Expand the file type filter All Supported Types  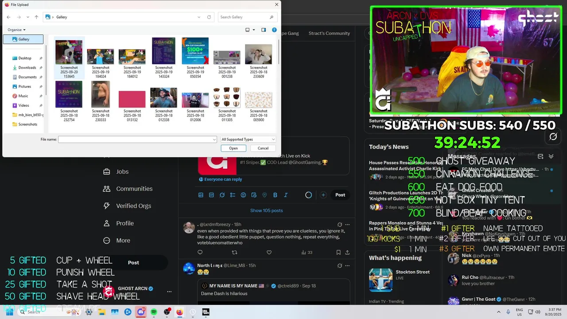[x=248, y=139]
